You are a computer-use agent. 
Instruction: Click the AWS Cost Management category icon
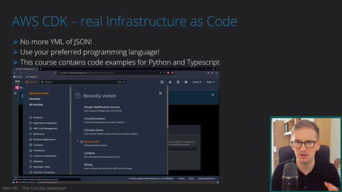[30, 129]
